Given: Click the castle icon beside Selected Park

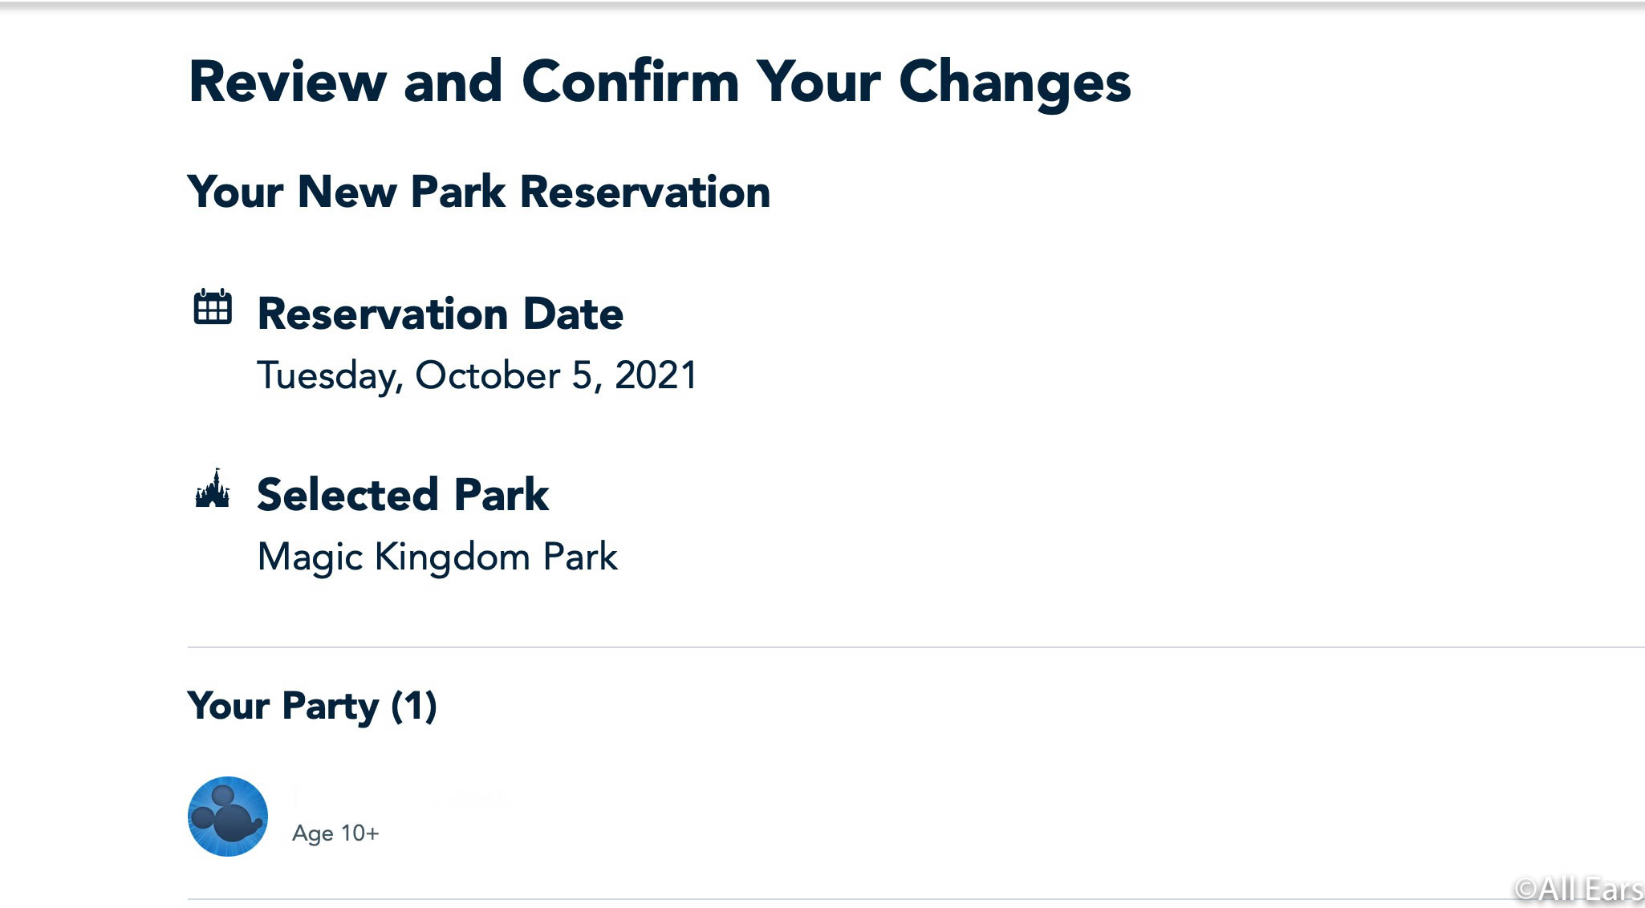Looking at the screenshot, I should click(x=213, y=488).
